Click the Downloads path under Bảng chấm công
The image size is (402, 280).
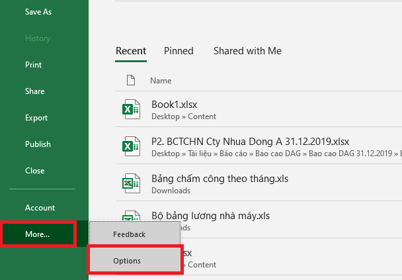171,191
